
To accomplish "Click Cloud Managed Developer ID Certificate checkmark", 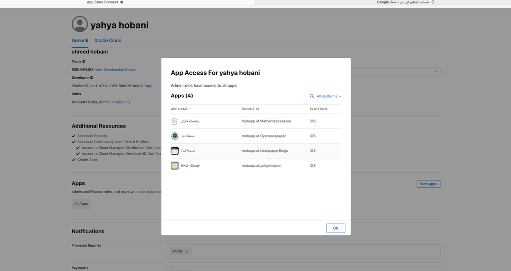I will [x=78, y=153].
